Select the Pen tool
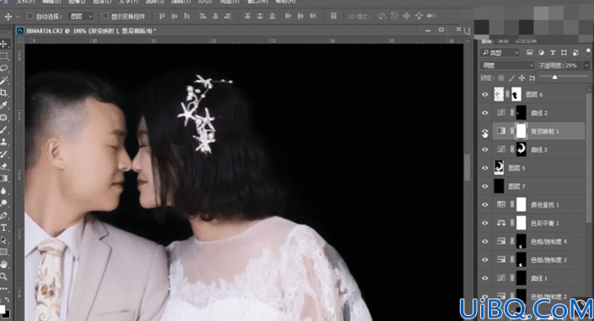Viewport: 594px width, 321px height. pos(3,216)
